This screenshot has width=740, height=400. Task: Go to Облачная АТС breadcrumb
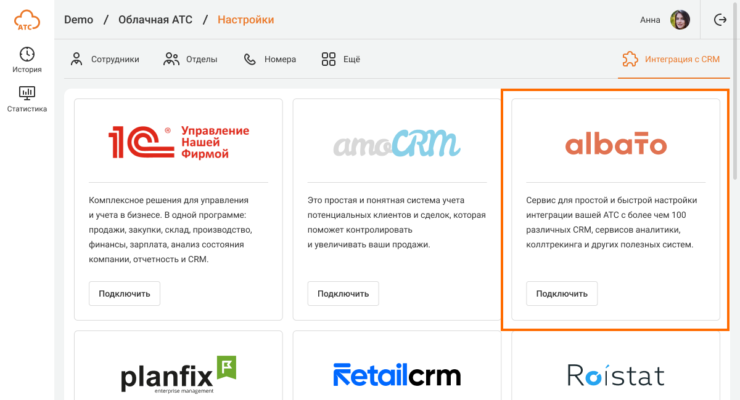pos(154,20)
